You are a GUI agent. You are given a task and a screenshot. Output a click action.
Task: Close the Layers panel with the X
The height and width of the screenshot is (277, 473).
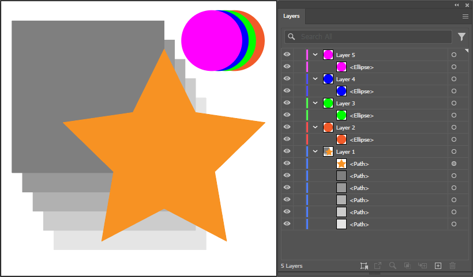pos(467,5)
